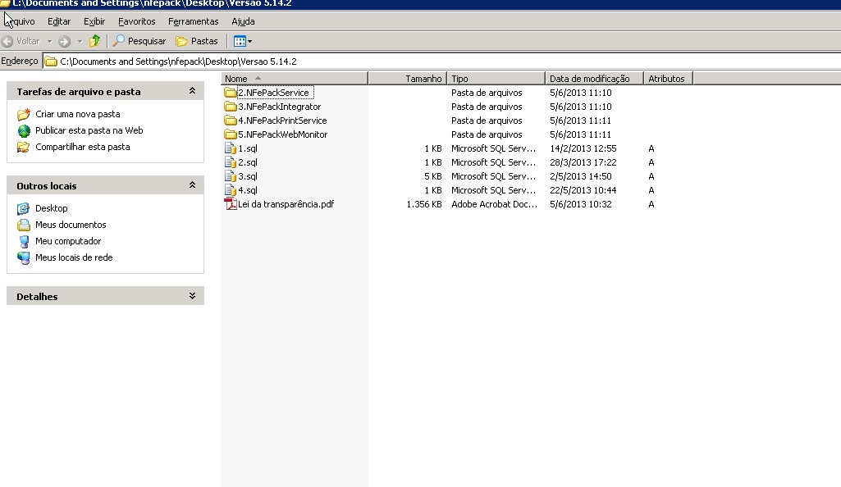This screenshot has width=841, height=487.
Task: Open the Ferramentas menu
Action: click(193, 21)
